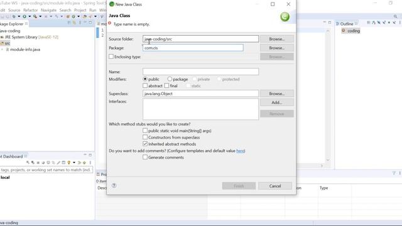Open the Run dropdown arrow
The width and height of the screenshot is (402, 226).
coord(30,16)
